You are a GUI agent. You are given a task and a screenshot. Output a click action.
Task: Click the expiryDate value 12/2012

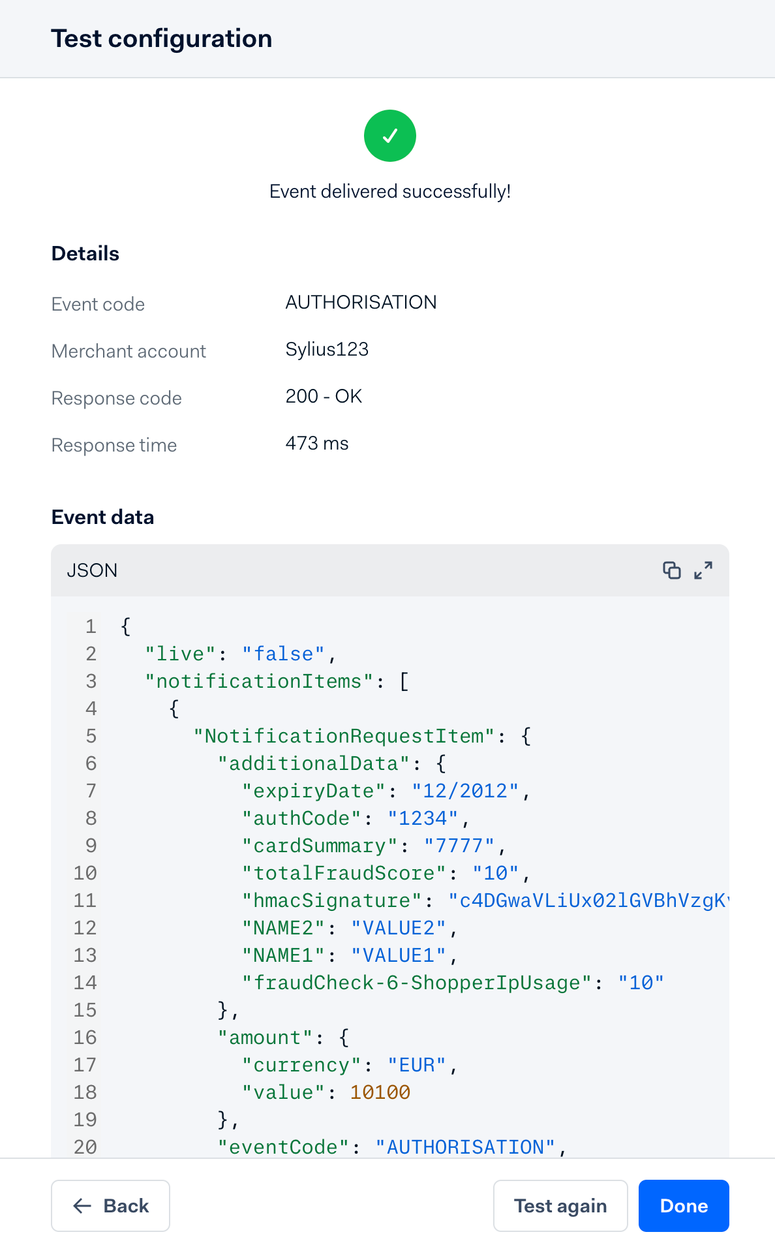tap(465, 791)
